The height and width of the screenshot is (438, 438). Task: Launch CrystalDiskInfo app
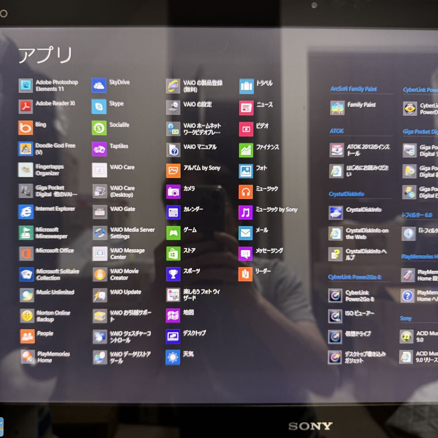(x=355, y=213)
